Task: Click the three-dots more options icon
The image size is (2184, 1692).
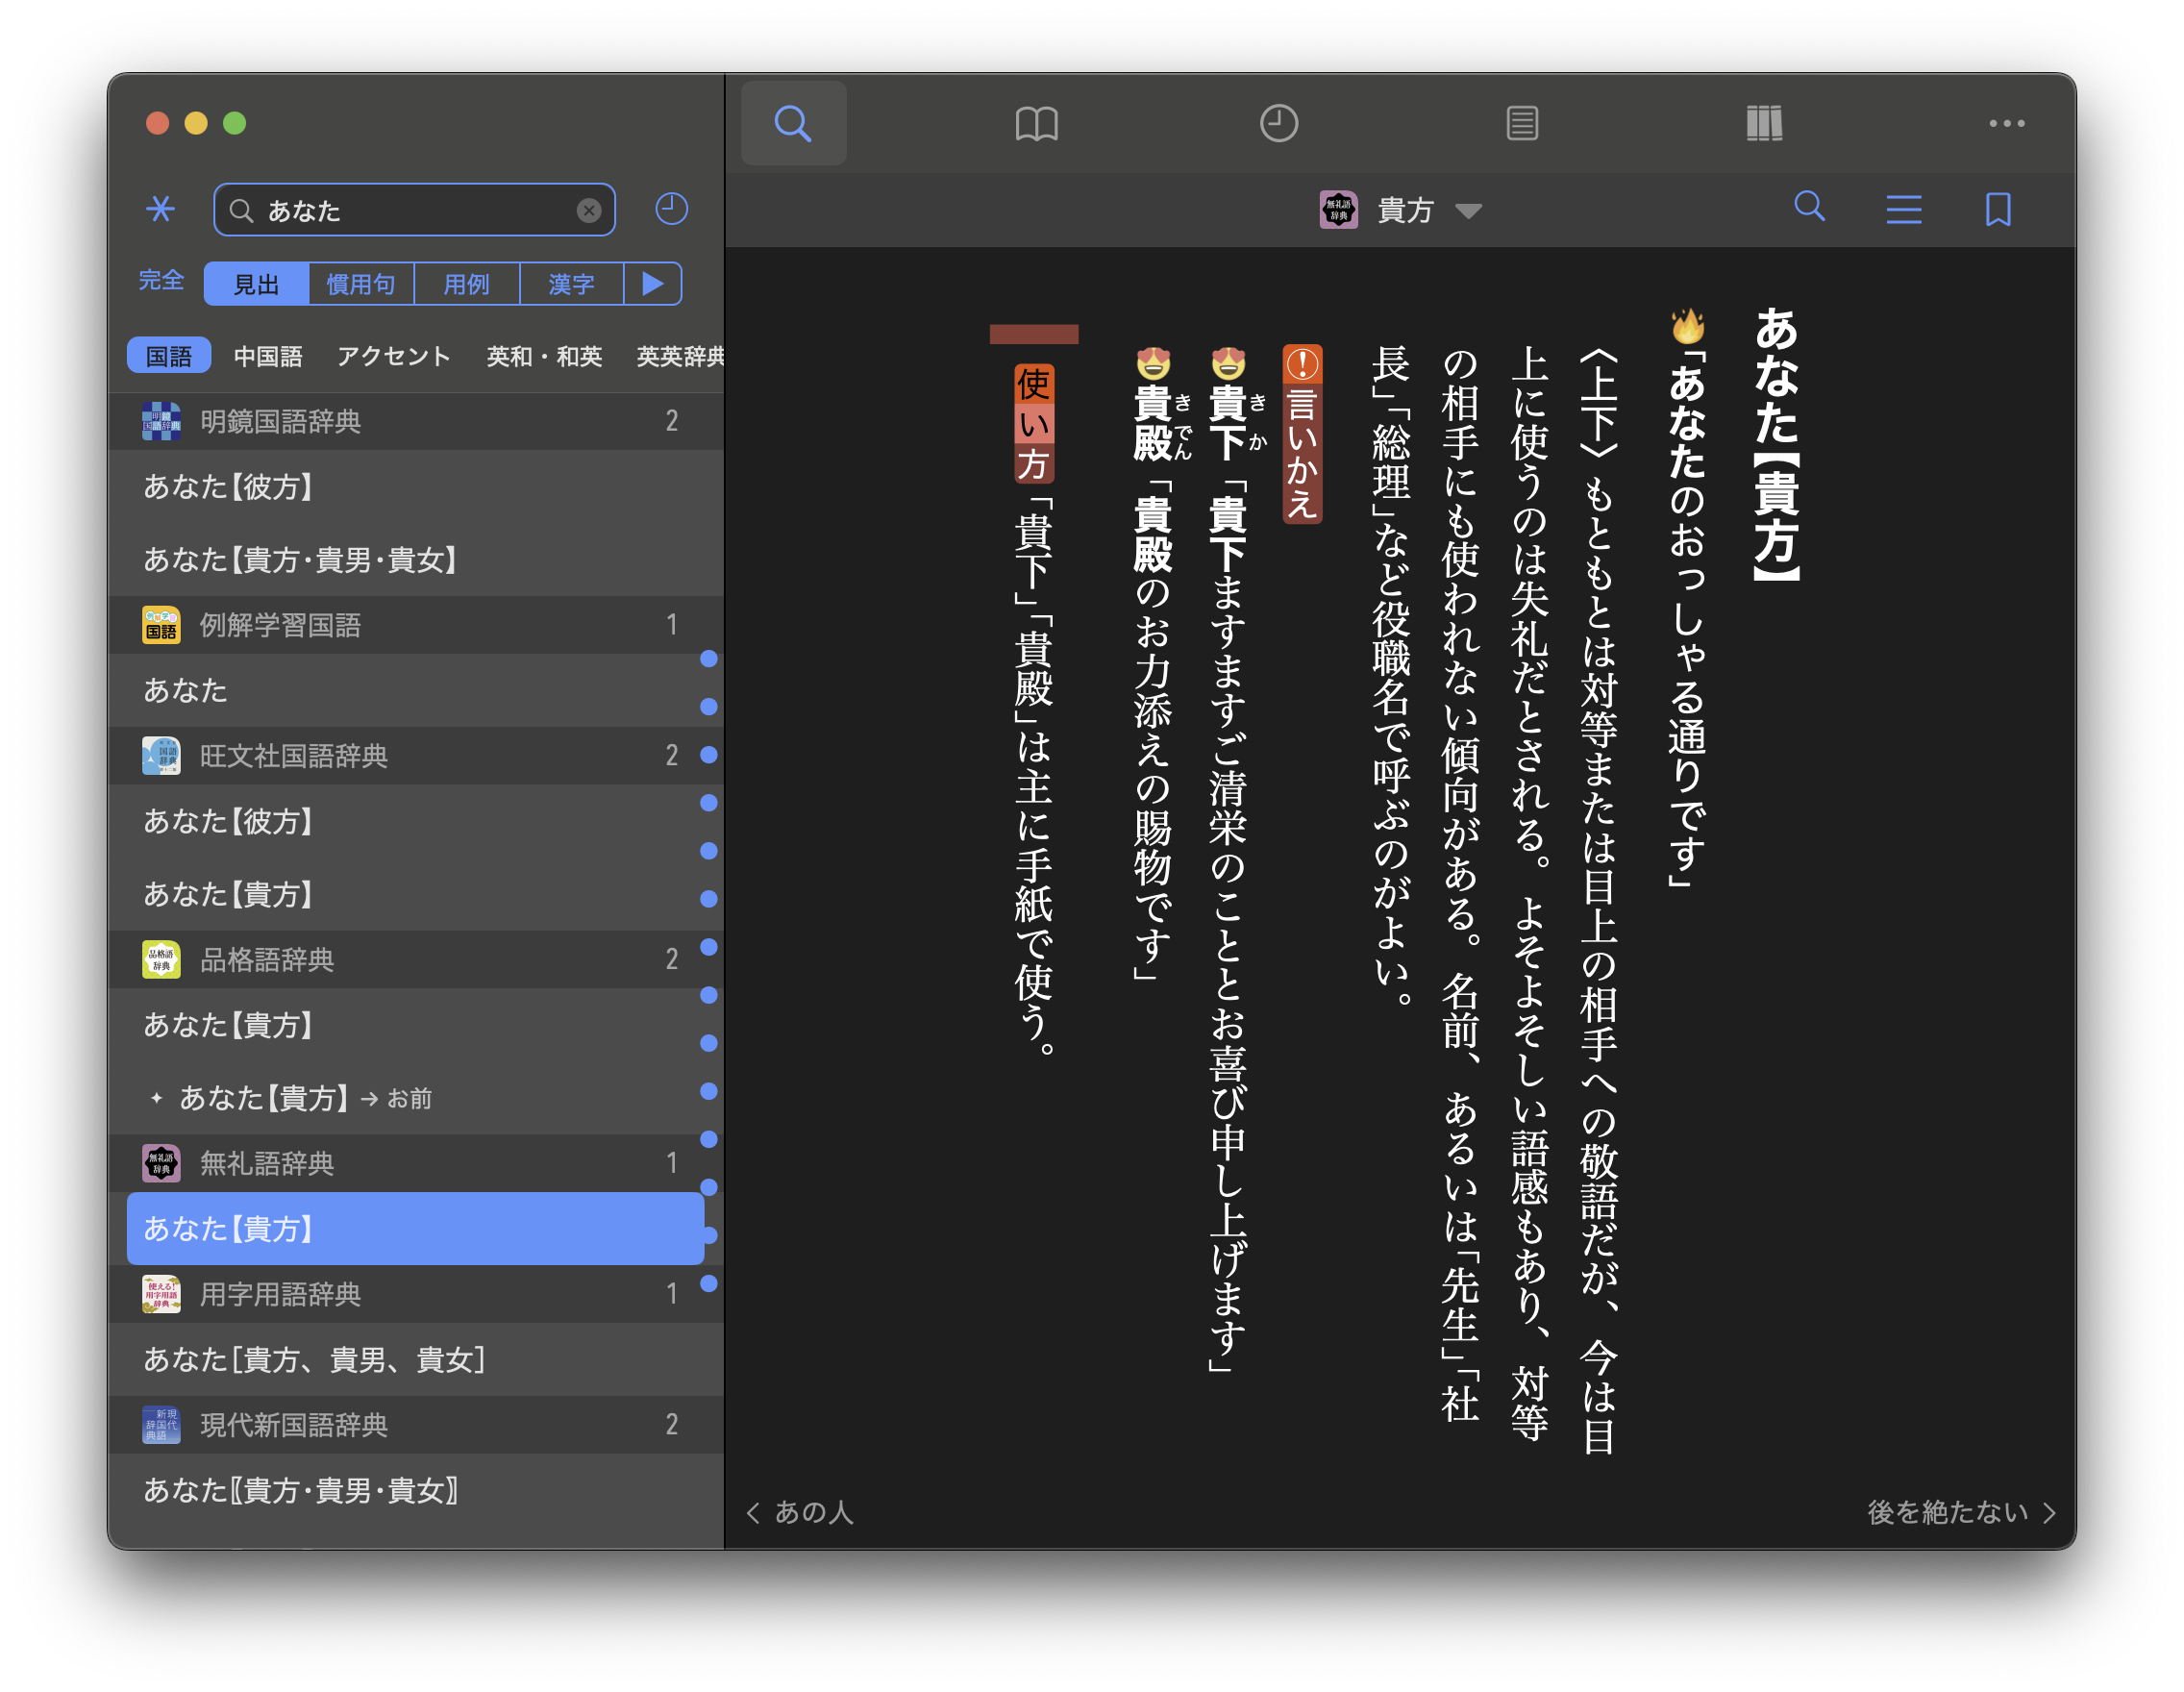Action: (x=2006, y=123)
